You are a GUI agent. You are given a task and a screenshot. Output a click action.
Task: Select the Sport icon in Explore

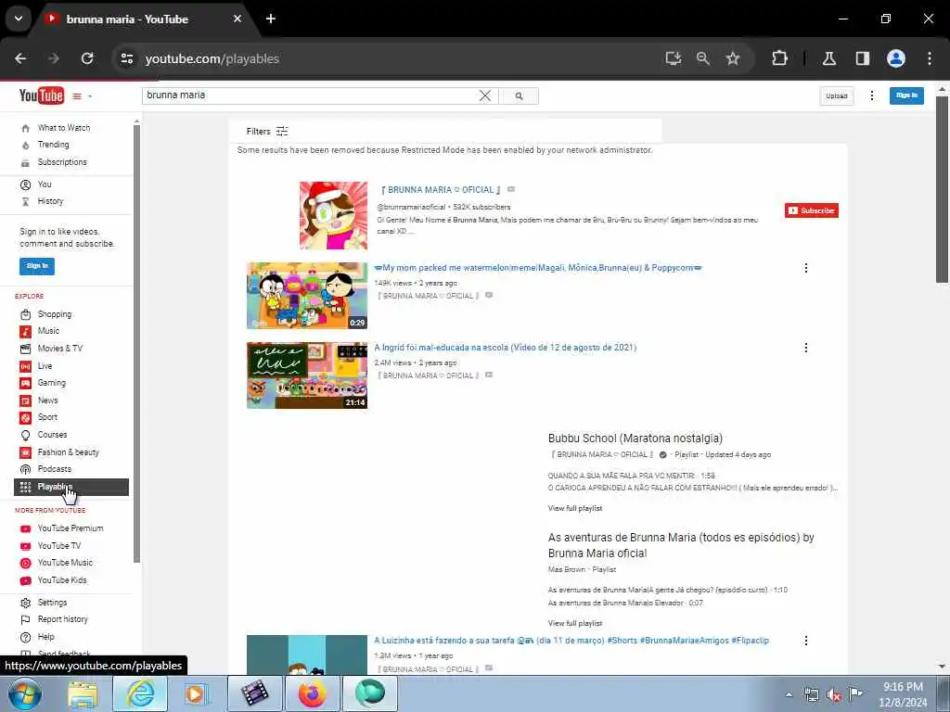[25, 418]
